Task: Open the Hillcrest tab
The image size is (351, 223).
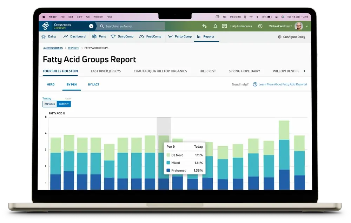Action: pos(208,71)
